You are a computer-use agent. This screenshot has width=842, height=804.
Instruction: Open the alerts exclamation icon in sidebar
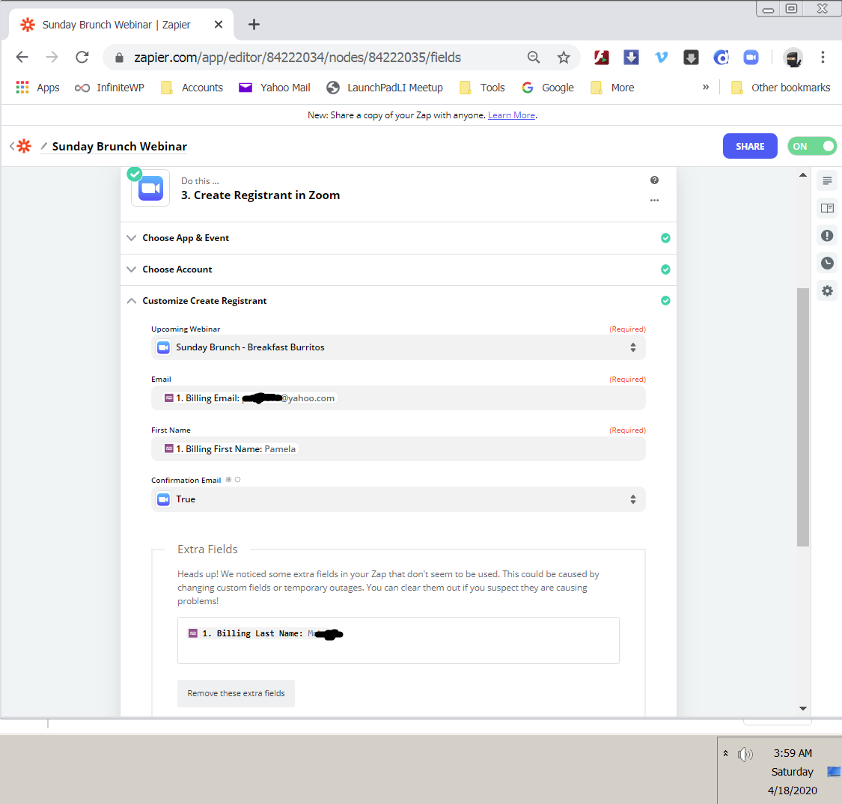(x=827, y=236)
